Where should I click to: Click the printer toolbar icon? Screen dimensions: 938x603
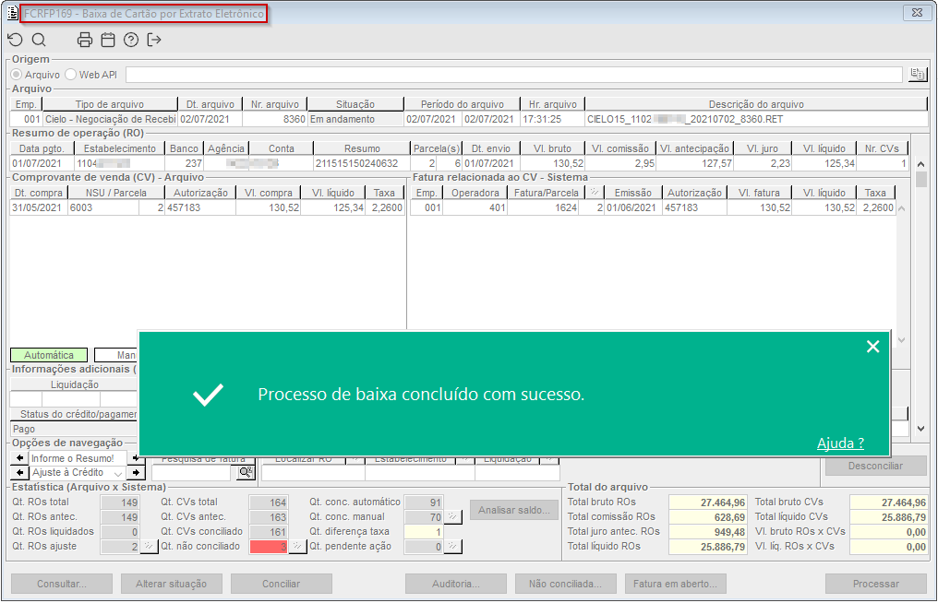[x=85, y=40]
